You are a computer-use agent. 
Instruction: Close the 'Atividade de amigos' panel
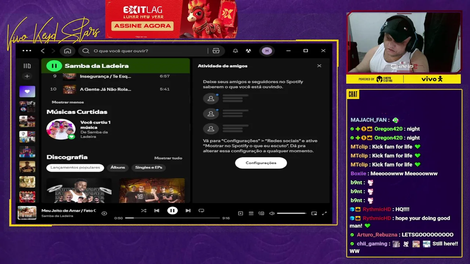[319, 66]
